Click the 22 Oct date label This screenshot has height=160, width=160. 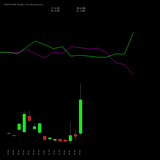coord(75,152)
